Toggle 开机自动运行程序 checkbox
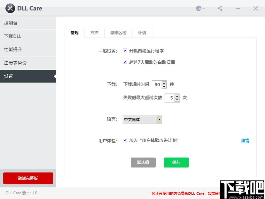This screenshot has height=199, width=265. tap(125, 51)
